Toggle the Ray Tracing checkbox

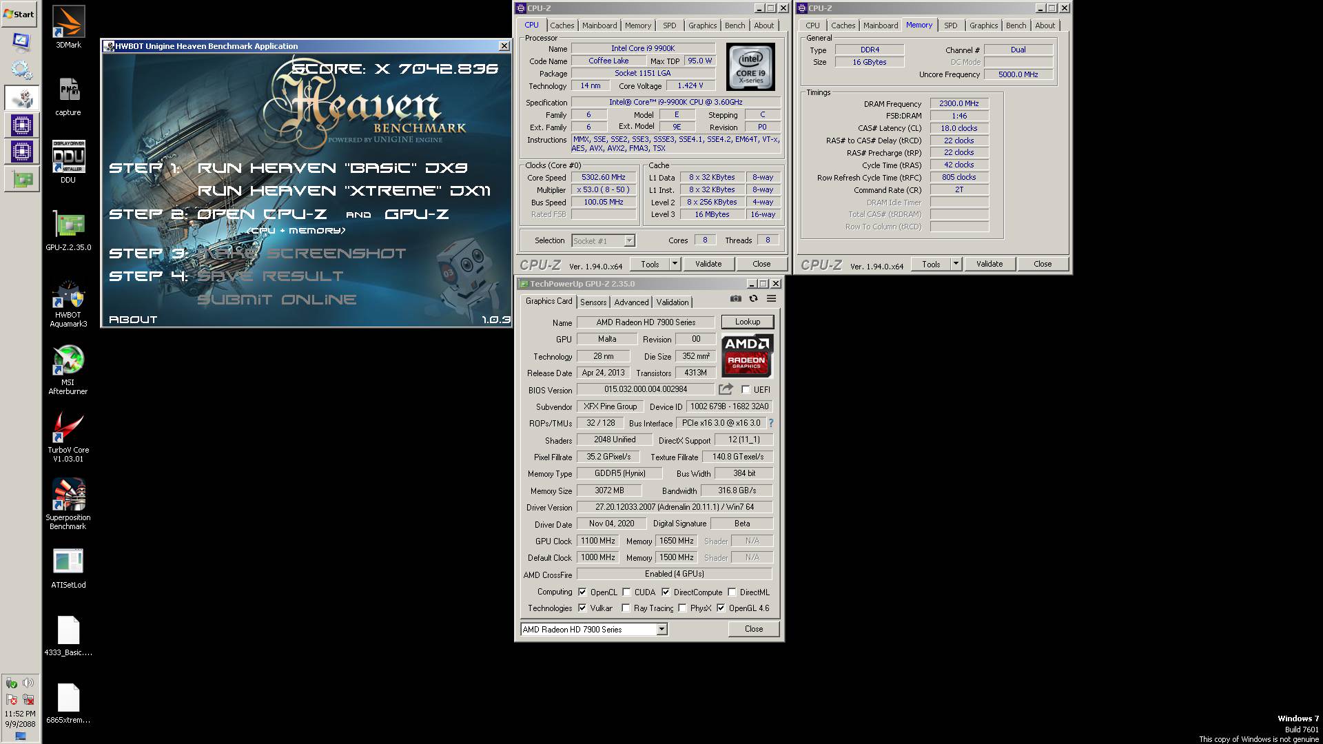[626, 608]
